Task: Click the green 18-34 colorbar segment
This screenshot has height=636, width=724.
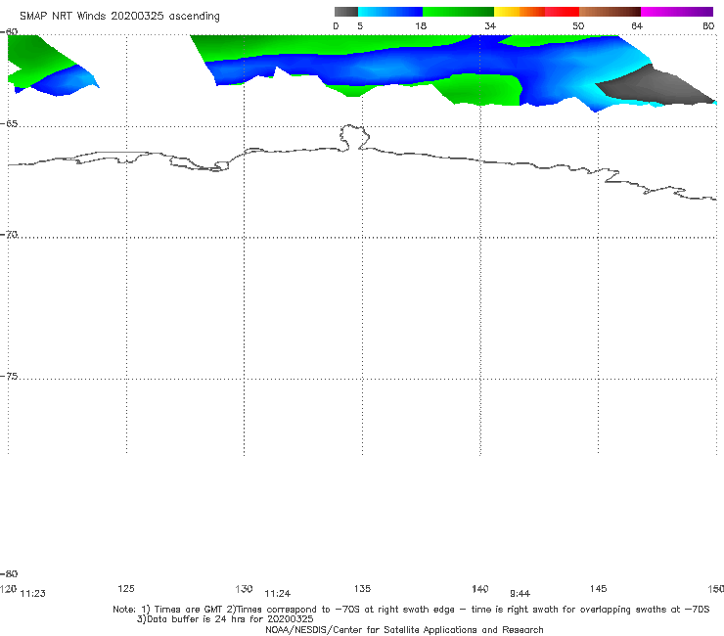Action: click(458, 12)
